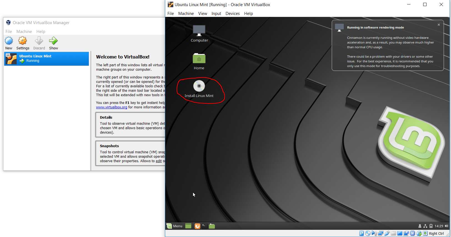Follow the www.virtualbox.org link
This screenshot has width=451, height=237.
pyautogui.click(x=112, y=107)
